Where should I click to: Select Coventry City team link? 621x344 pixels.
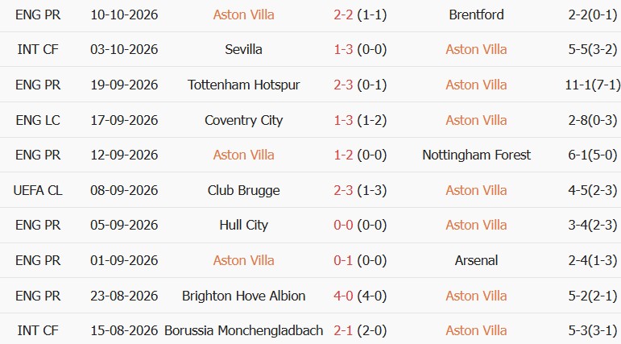[243, 120]
